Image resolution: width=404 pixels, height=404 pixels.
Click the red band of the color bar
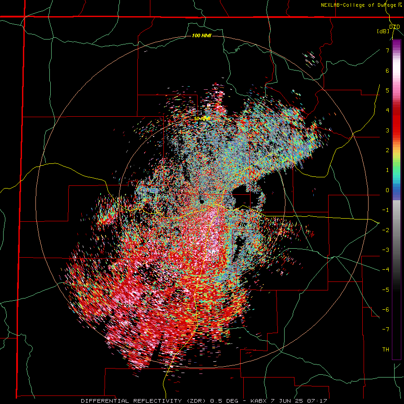pyautogui.click(x=396, y=121)
